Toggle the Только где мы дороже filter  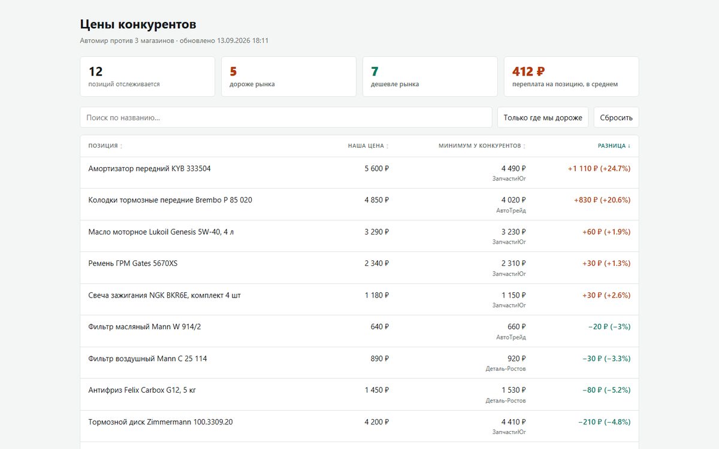pyautogui.click(x=543, y=117)
